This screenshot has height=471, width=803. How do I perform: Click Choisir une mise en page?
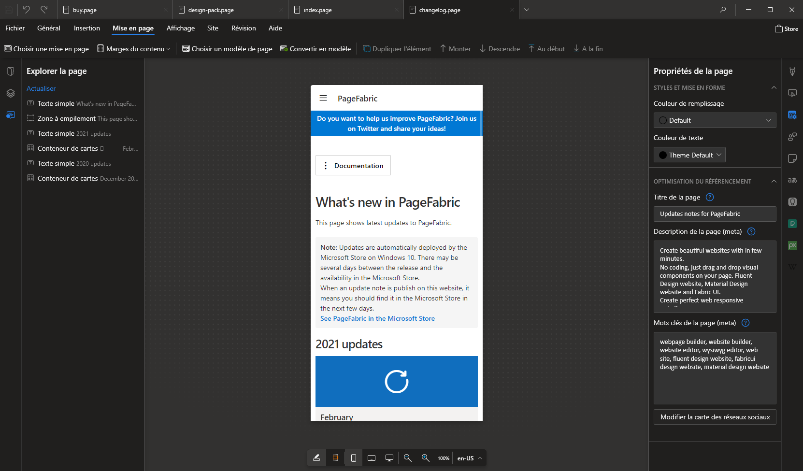[x=46, y=49]
